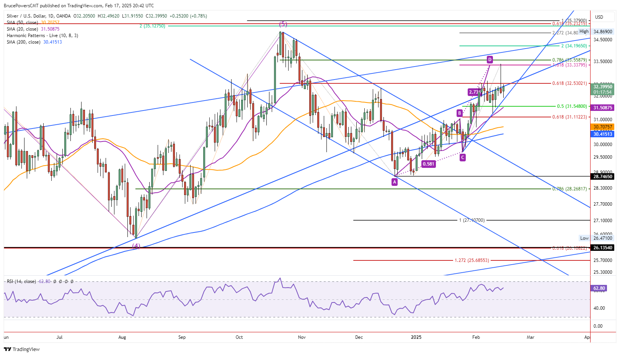This screenshot has height=356, width=620.
Task: Click the Jul label on time axis
Action: [x=59, y=337]
